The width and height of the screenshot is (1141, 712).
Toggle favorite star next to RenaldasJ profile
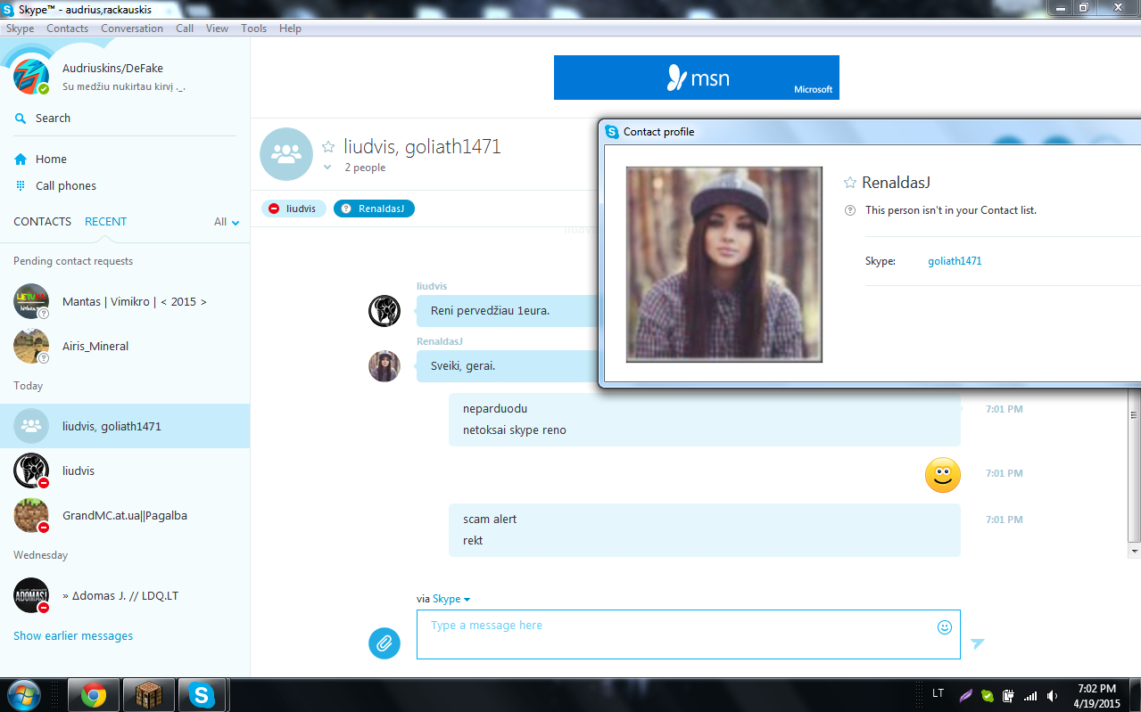point(850,183)
